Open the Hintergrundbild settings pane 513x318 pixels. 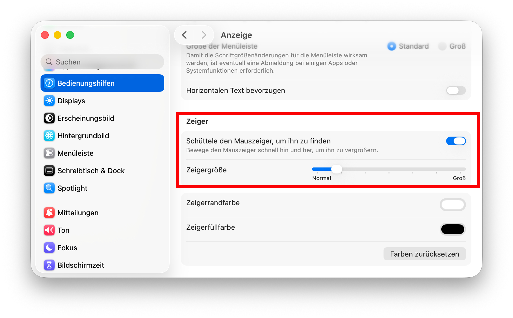pos(102,136)
